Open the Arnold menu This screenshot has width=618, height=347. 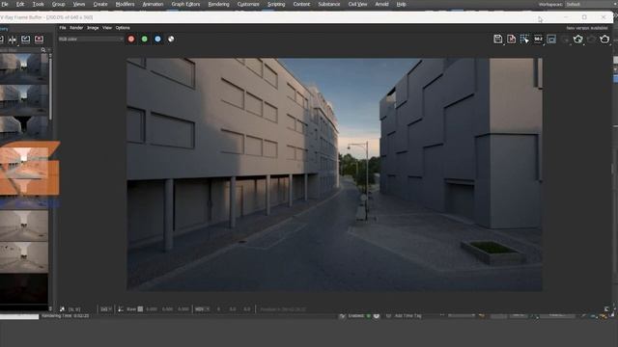[381, 4]
